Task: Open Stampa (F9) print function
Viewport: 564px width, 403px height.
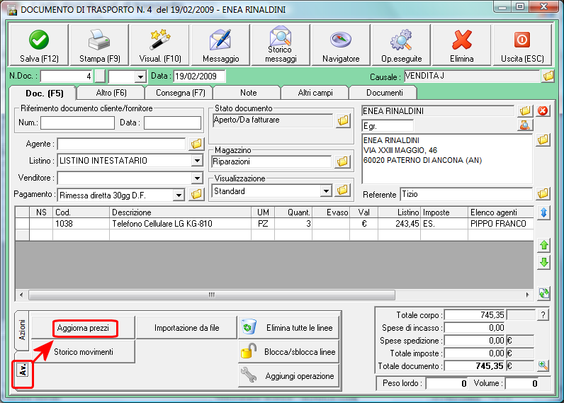Action: pyautogui.click(x=98, y=45)
